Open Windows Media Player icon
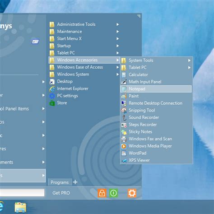 124,146
